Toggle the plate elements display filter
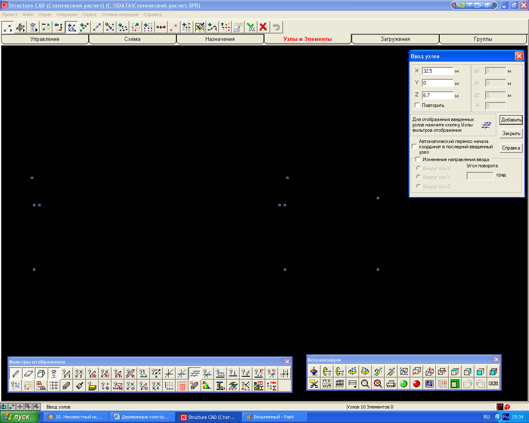The width and height of the screenshot is (529, 423). point(29,373)
